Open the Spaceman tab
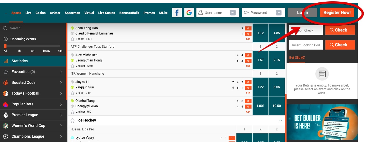Screen dimensions: 365x142 coord(72,13)
